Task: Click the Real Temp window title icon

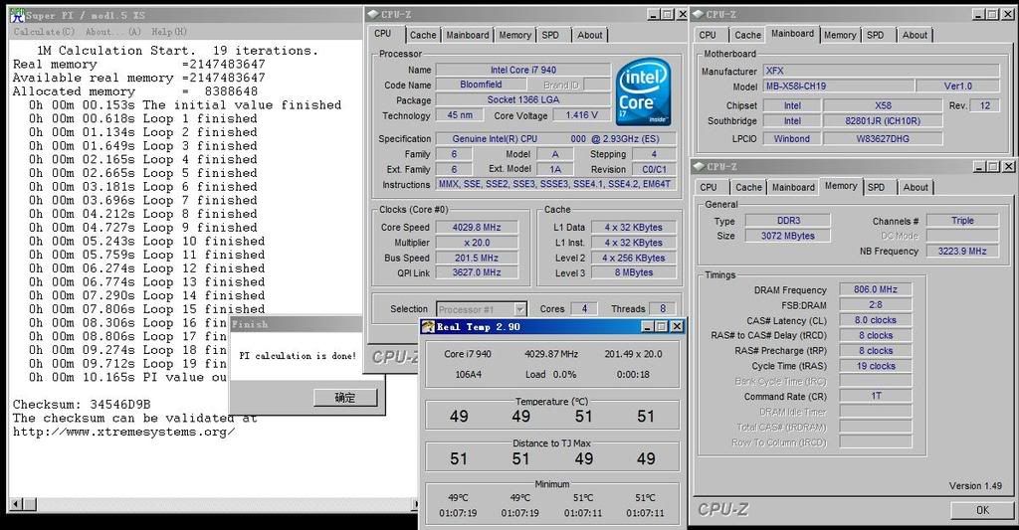Action: pyautogui.click(x=428, y=327)
